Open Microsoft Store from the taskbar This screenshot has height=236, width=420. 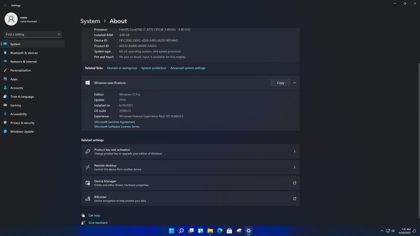[x=229, y=231]
